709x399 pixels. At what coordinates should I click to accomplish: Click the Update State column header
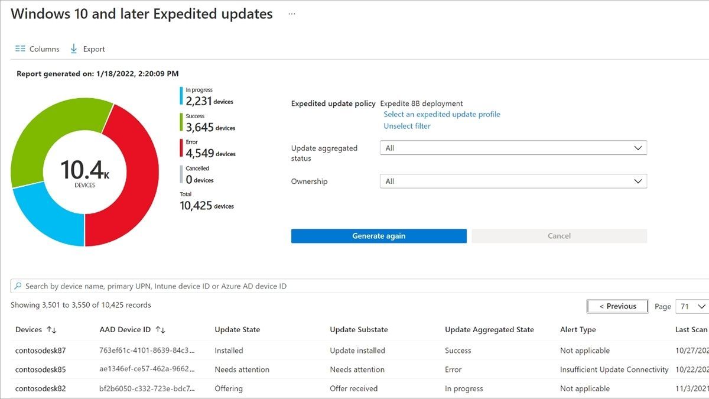coord(237,330)
